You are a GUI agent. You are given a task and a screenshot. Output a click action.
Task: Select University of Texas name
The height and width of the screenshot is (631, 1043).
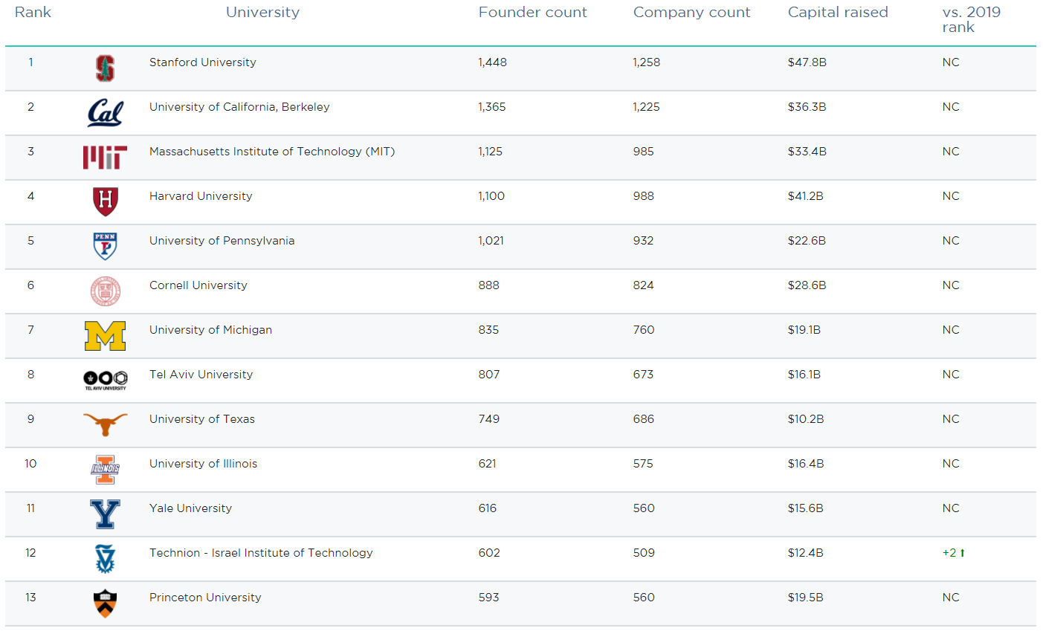coord(201,419)
